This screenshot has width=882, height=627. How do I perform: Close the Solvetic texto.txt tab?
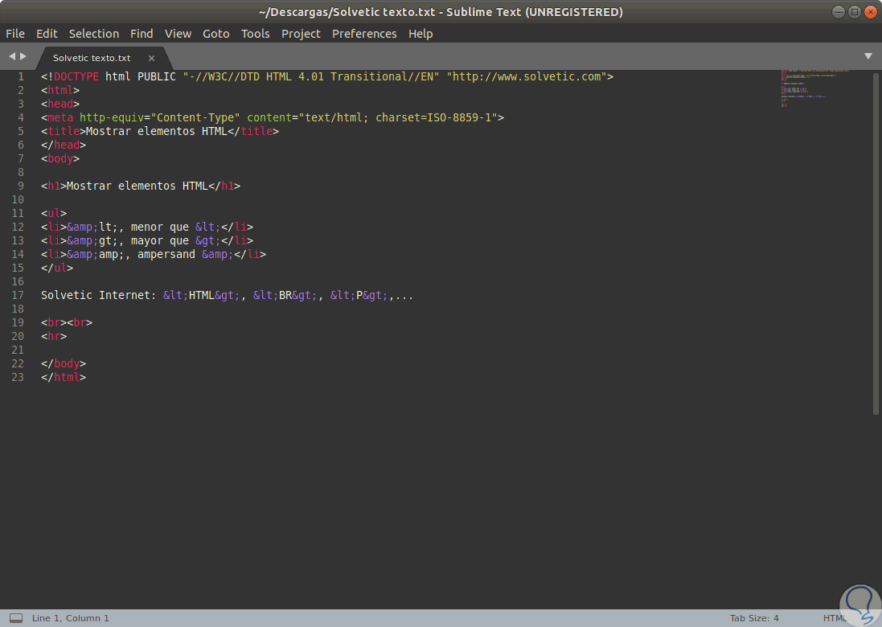(x=150, y=58)
